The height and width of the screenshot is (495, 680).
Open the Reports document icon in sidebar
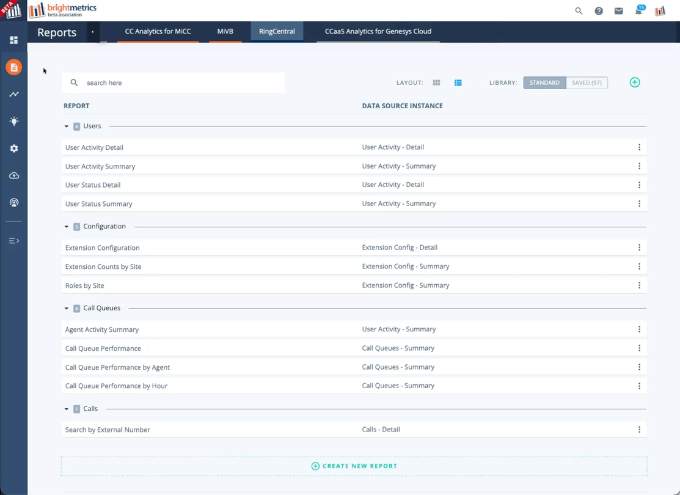click(x=14, y=67)
